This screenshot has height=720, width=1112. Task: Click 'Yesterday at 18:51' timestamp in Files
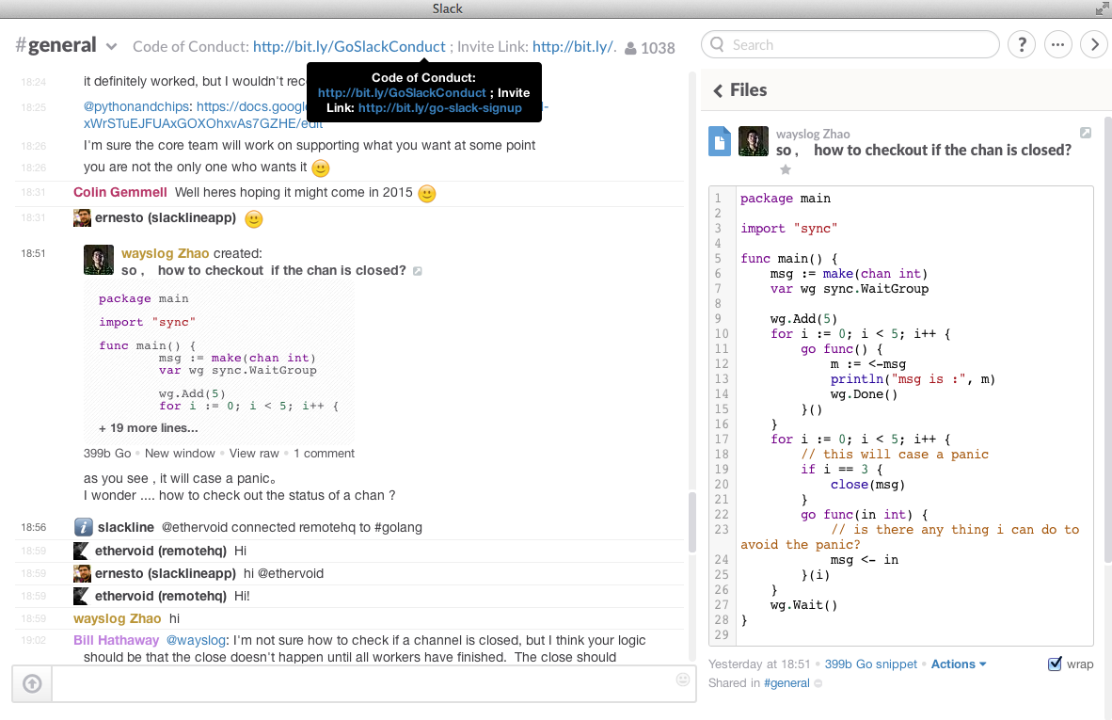click(x=759, y=664)
